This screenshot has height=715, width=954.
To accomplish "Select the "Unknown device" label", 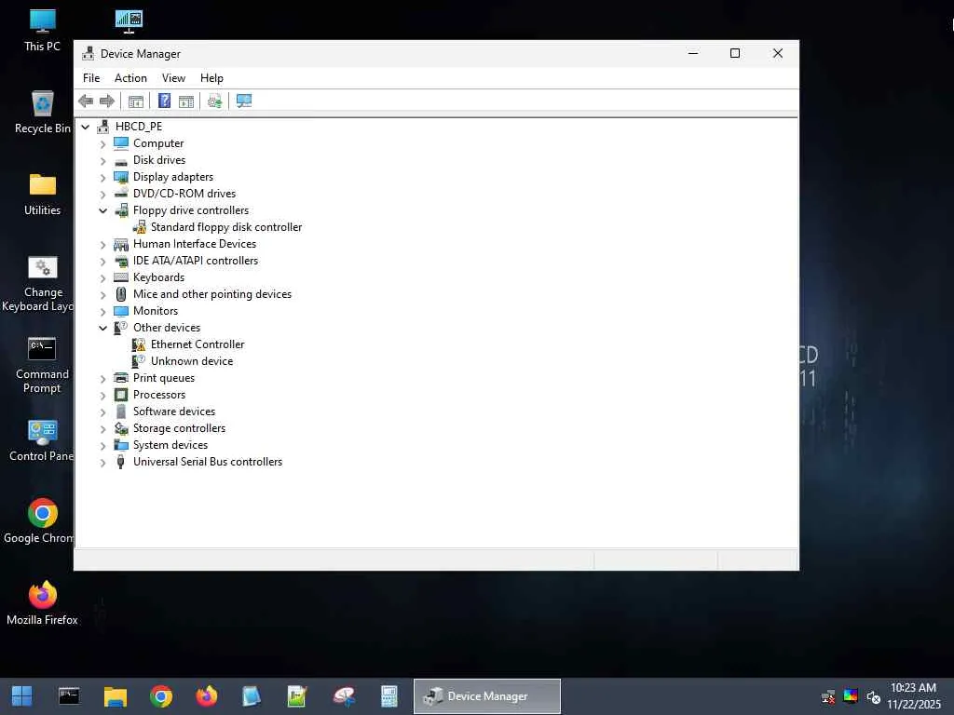I will point(192,361).
